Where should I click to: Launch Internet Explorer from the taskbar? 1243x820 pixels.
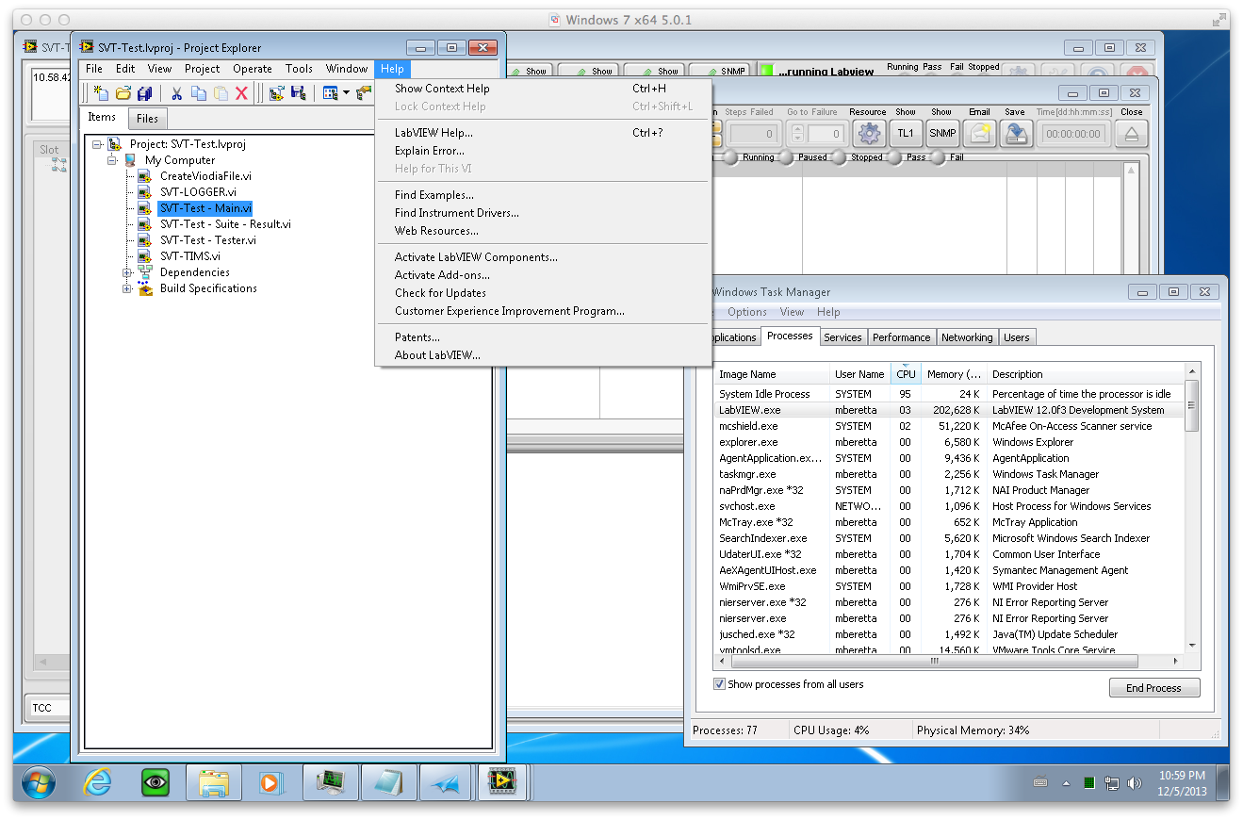pyautogui.click(x=98, y=781)
